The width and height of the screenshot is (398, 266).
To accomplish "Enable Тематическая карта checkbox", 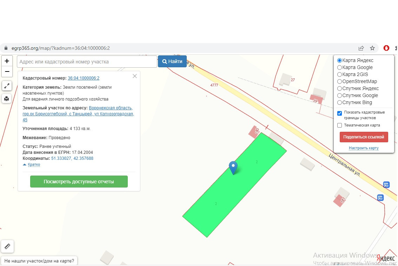I will click(339, 125).
